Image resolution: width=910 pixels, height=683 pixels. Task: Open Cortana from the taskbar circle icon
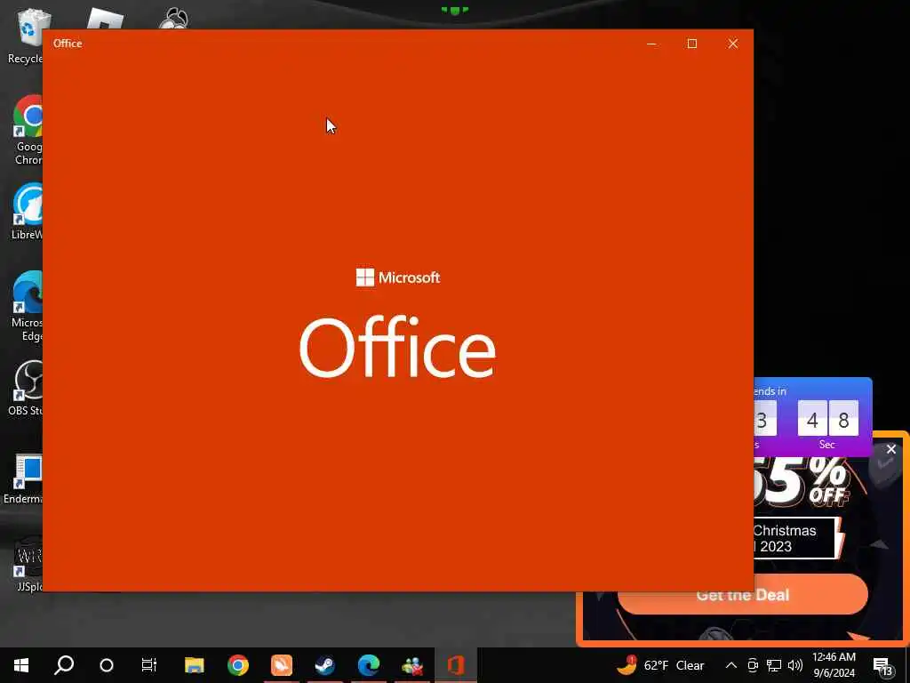pos(107,665)
